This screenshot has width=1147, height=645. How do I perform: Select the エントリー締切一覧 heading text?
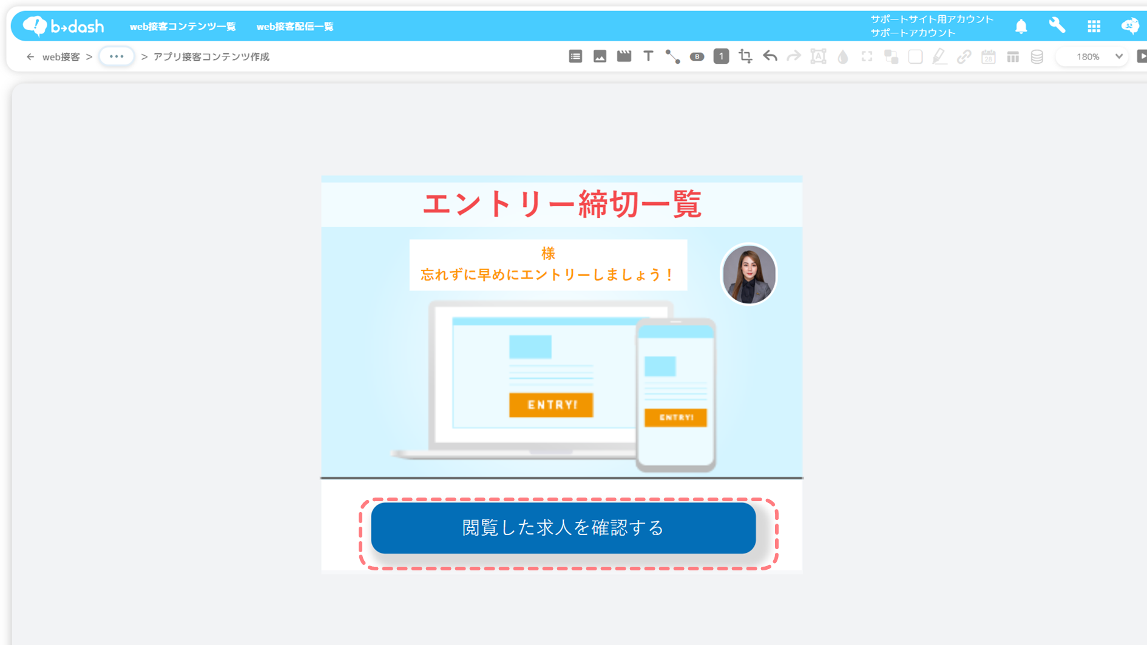(562, 204)
